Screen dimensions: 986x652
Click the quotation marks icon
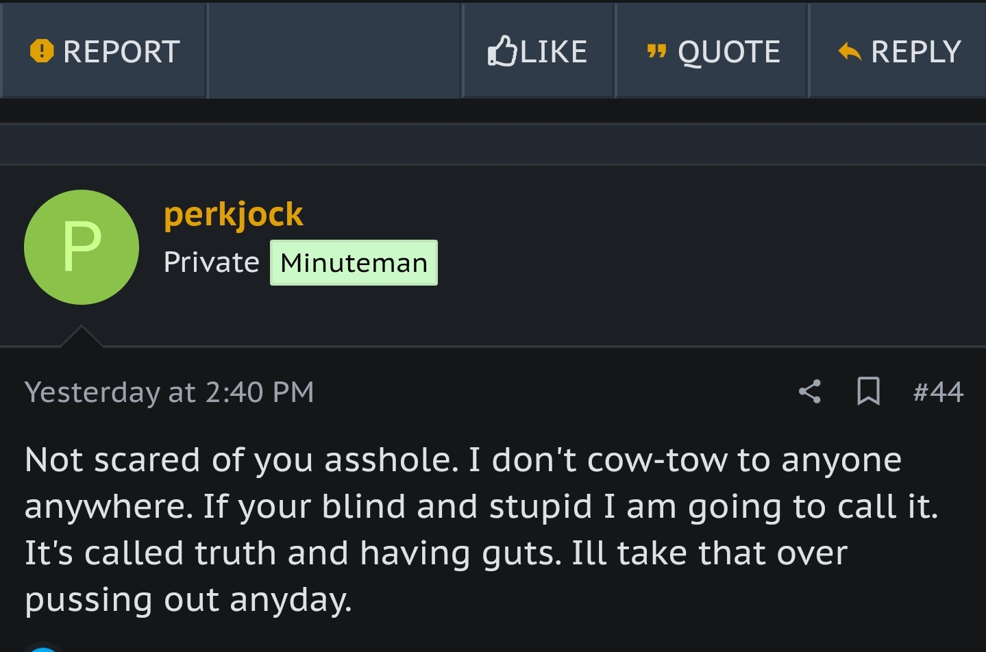coord(656,52)
